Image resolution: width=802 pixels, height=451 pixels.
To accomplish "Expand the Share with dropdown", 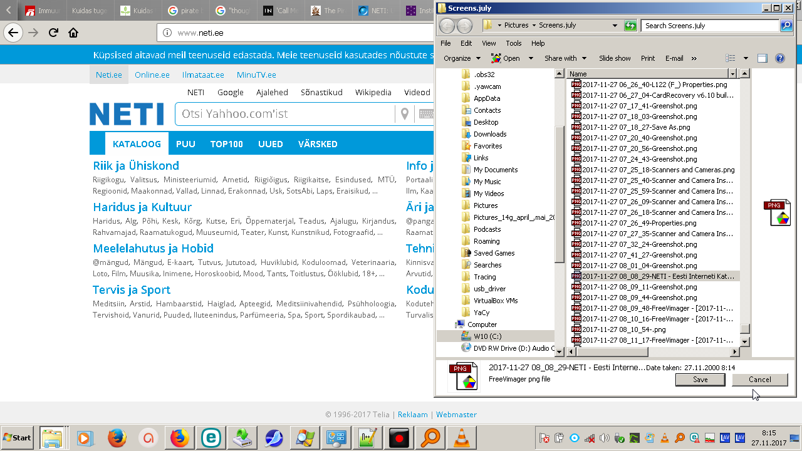I will (x=565, y=58).
